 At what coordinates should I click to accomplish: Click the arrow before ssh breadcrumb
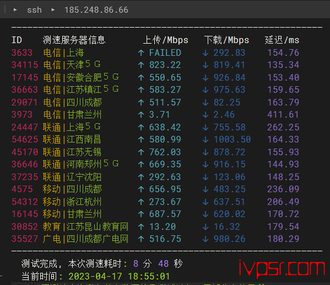(15, 10)
